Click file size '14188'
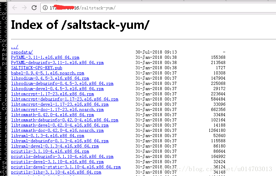This screenshot has width=276, height=176. tap(219, 125)
